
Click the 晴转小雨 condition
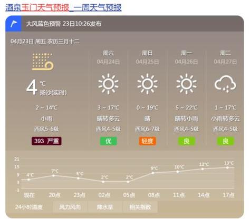[x=186, y=119]
